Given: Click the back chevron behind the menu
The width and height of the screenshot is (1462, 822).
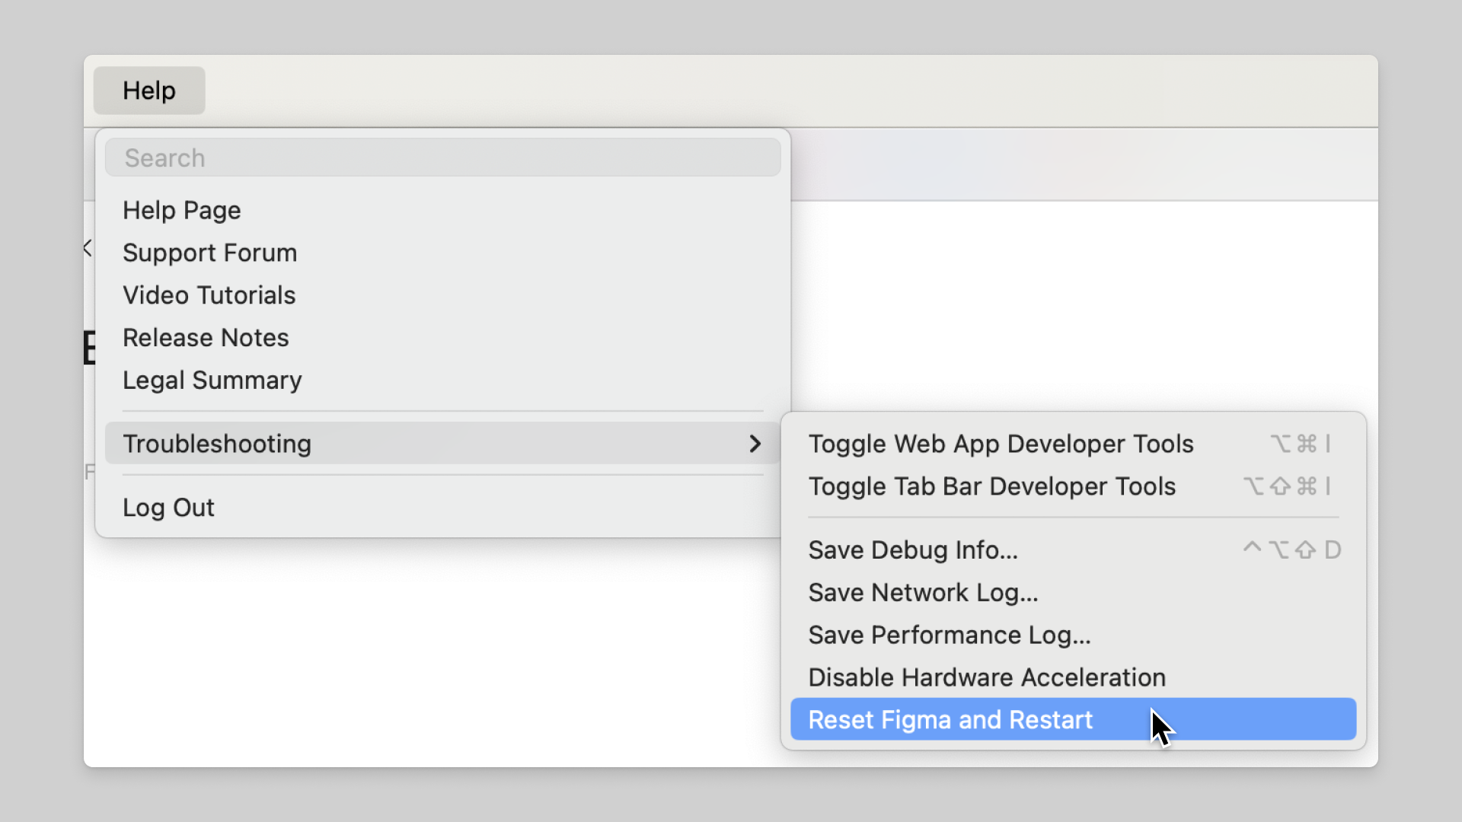Looking at the screenshot, I should pos(88,248).
